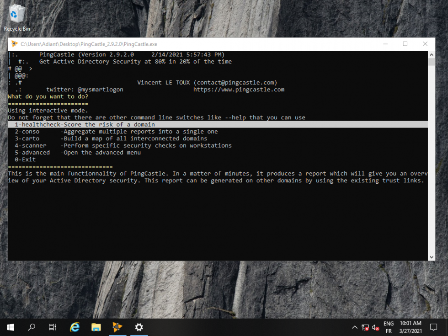Image resolution: width=448 pixels, height=336 pixels.
Task: Click Show Desktop at the taskbar's far right
Action: click(x=447, y=327)
